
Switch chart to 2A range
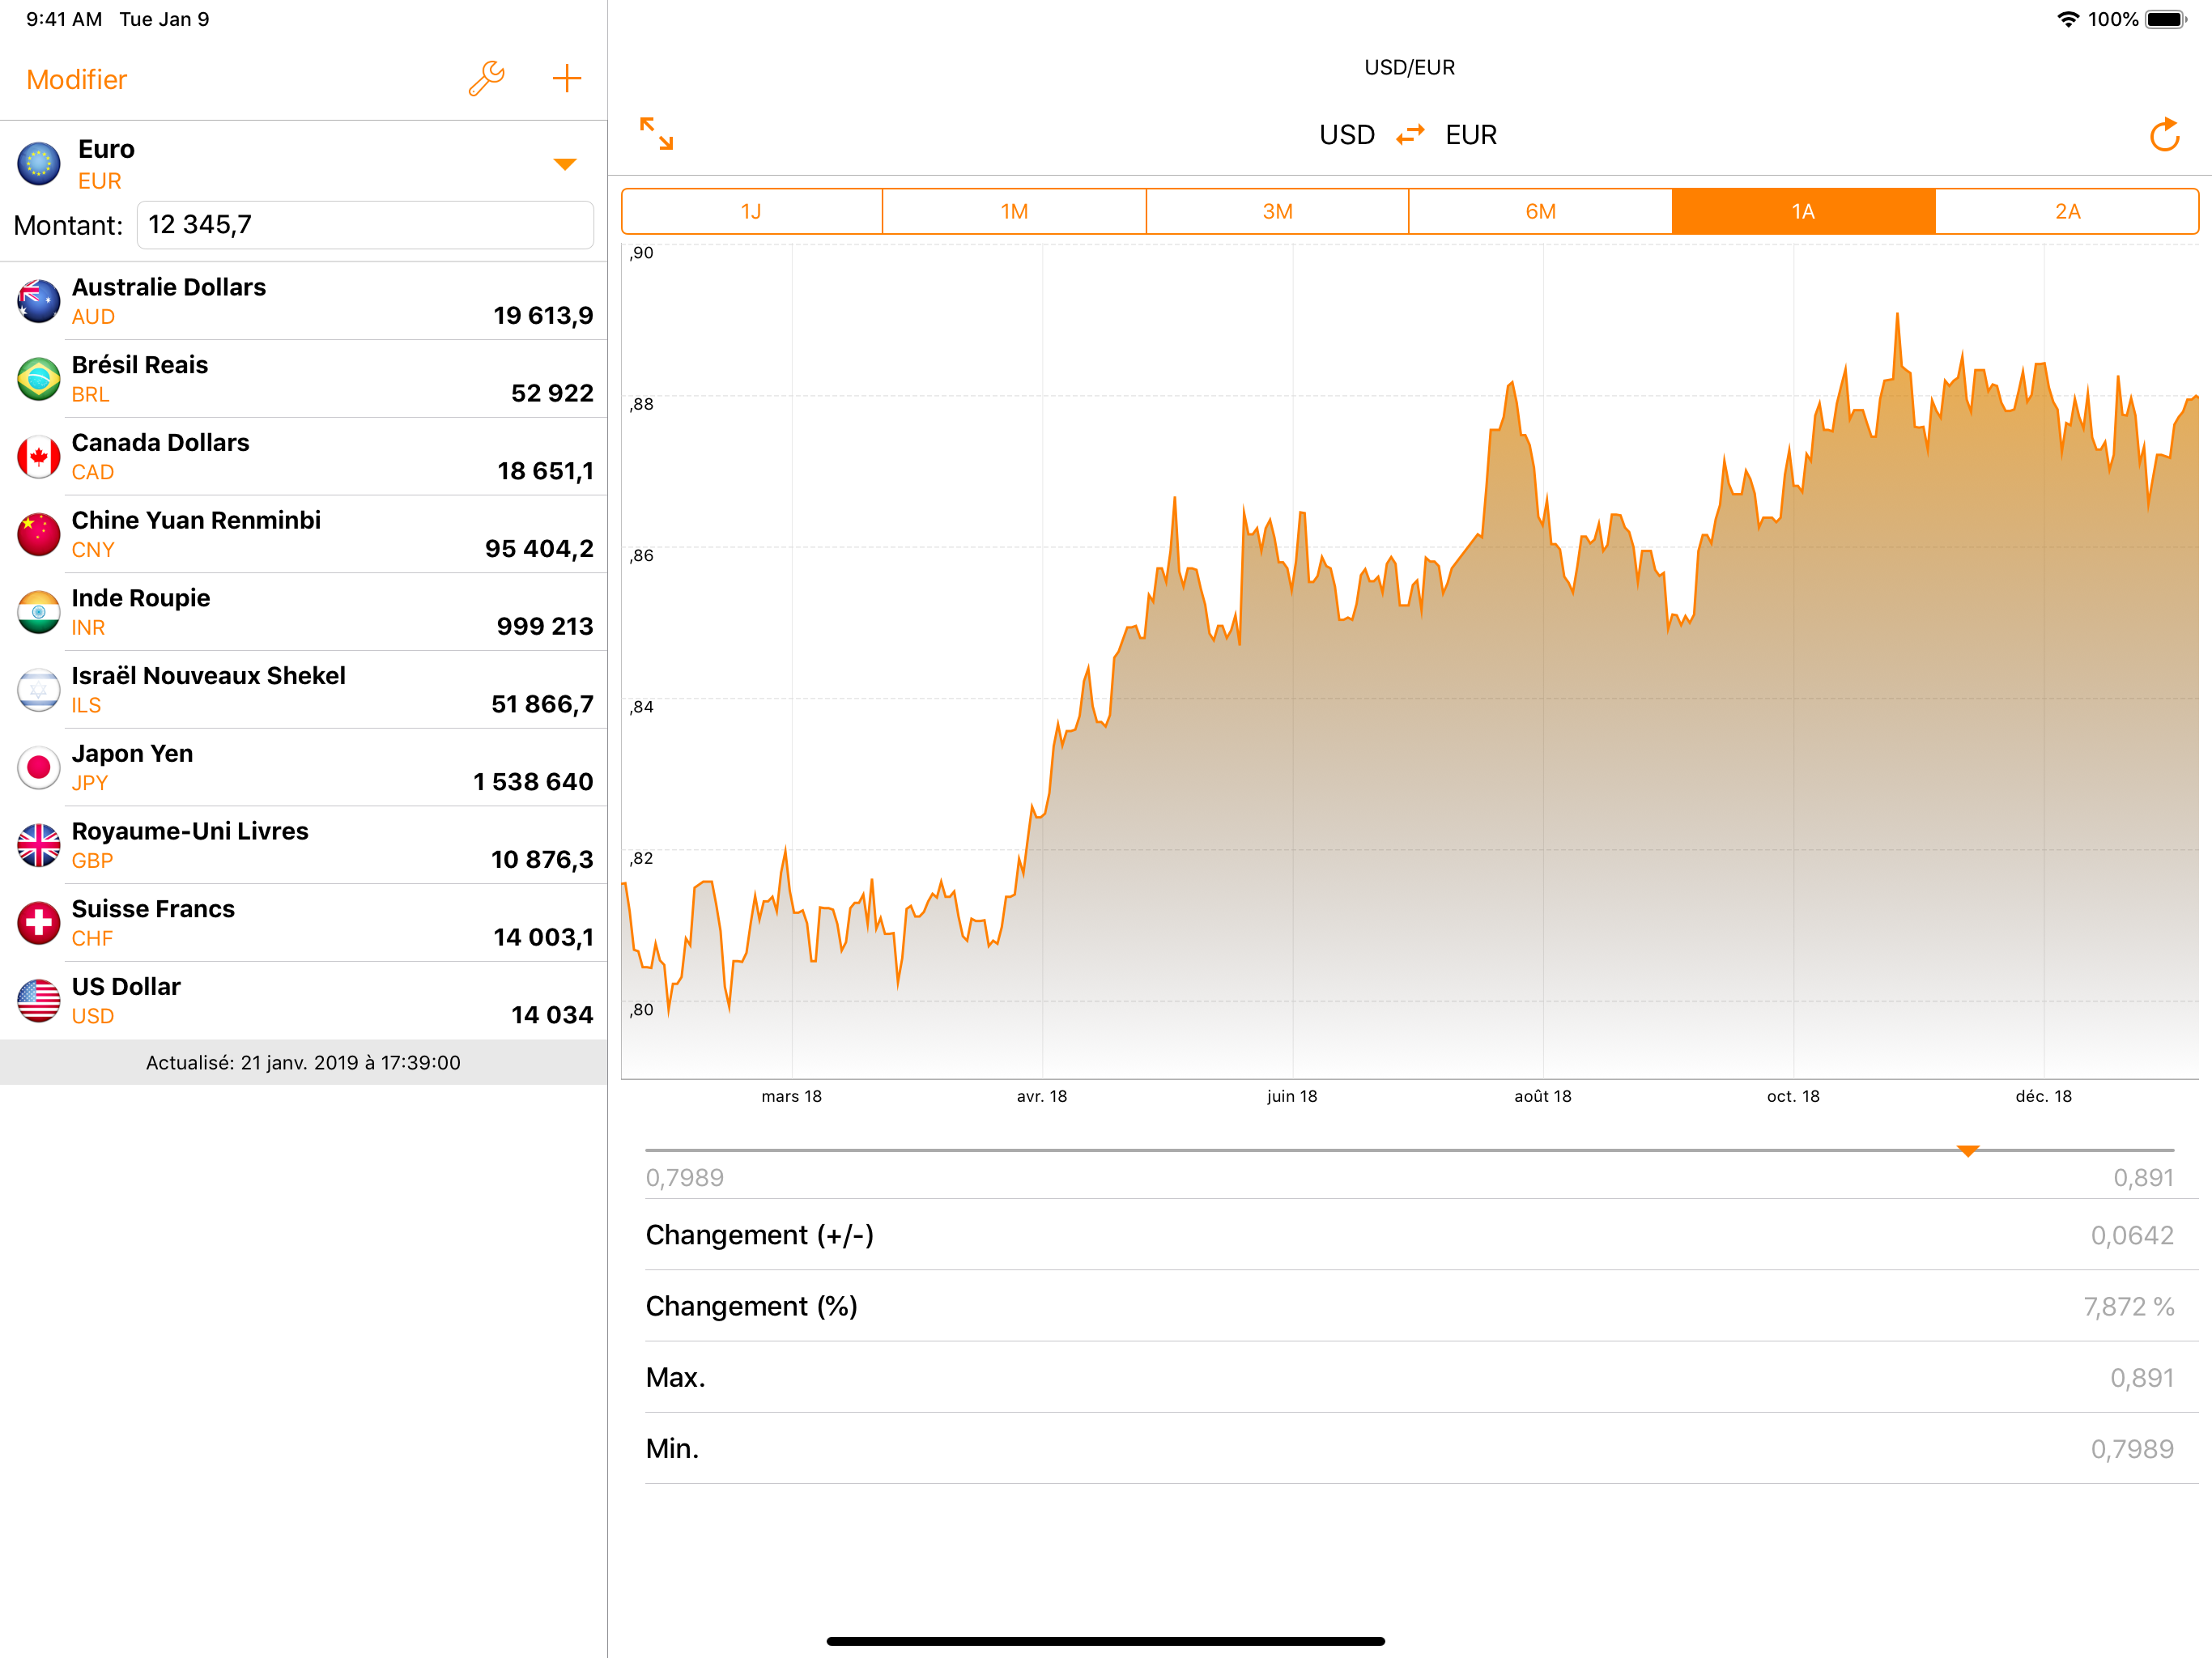point(2067,212)
